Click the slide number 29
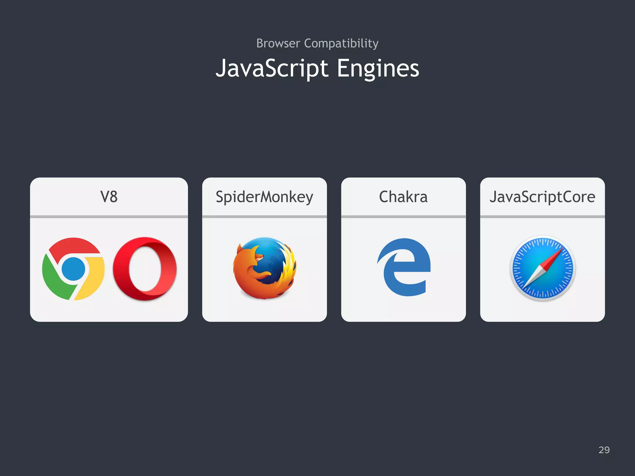Screen dimensions: 635x476 point(604,450)
